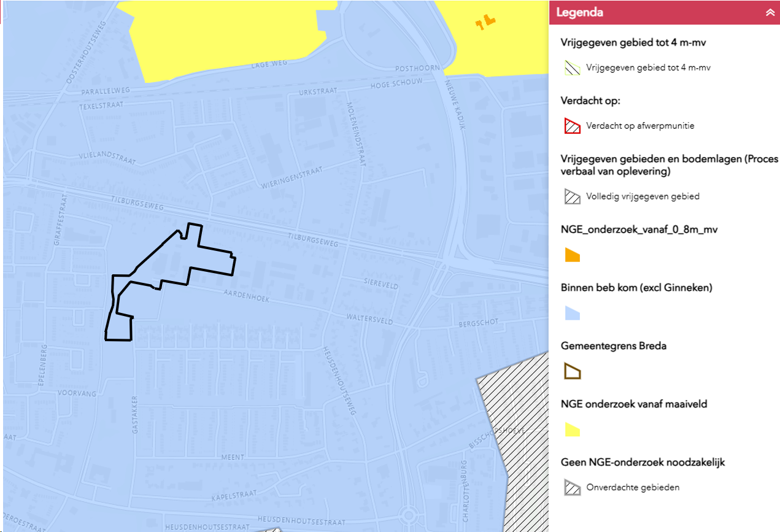780x532 pixels.
Task: Click the MEENT street label
Action: (x=233, y=457)
